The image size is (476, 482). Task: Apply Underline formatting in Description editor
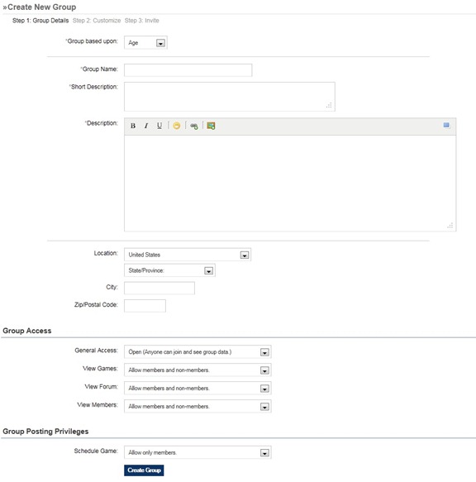tap(159, 126)
